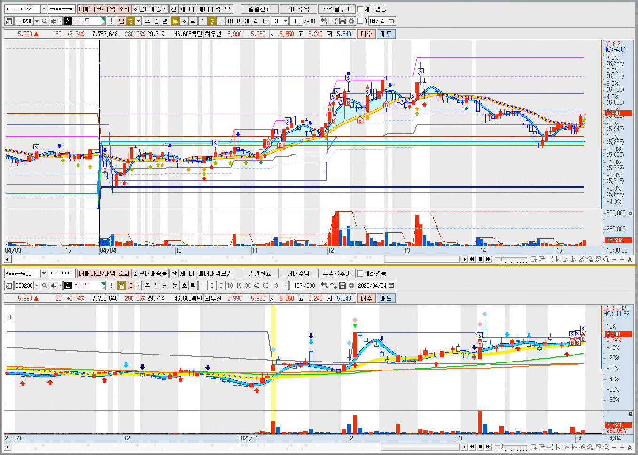The width and height of the screenshot is (638, 455).
Task: Expand the stock code 060230 dropdown in bottom chart
Action: tap(37, 285)
